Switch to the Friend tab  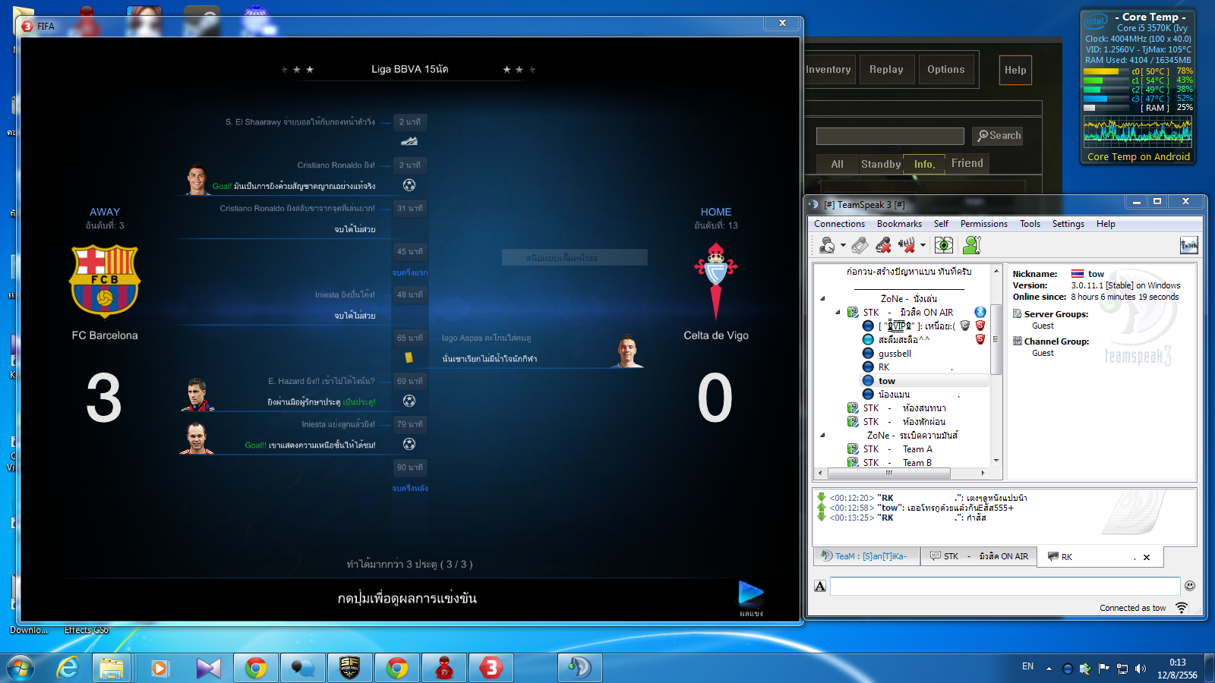[967, 164]
